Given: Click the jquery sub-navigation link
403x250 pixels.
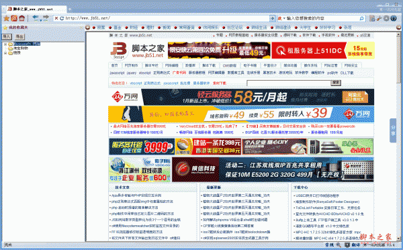Looking at the screenshot, I should [x=132, y=73].
